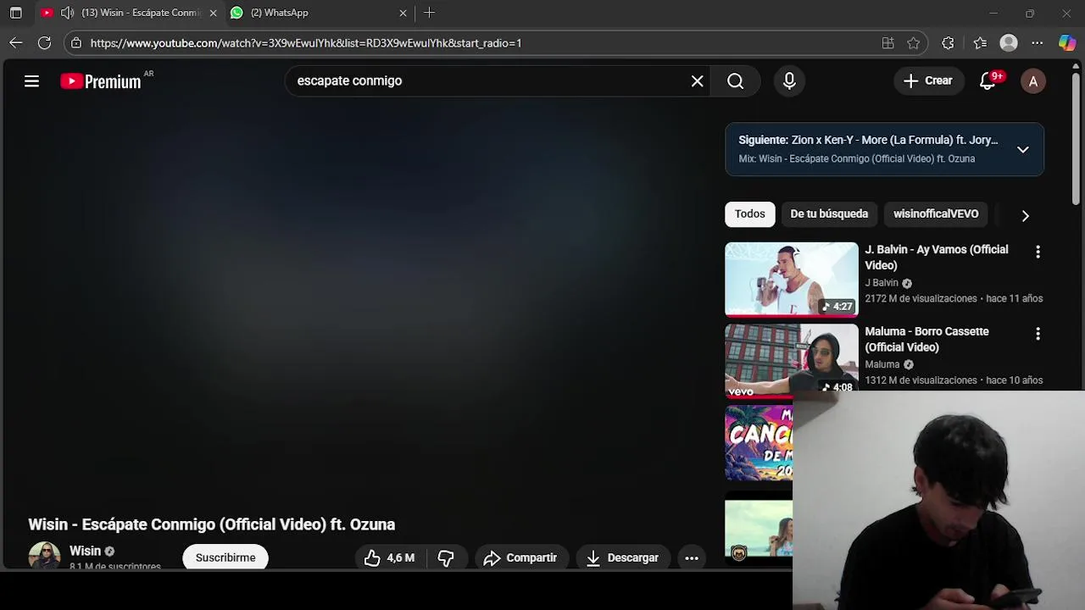This screenshot has height=610, width=1085.
Task: Open Maluma Borro Cassette thumbnail
Action: coord(792,359)
